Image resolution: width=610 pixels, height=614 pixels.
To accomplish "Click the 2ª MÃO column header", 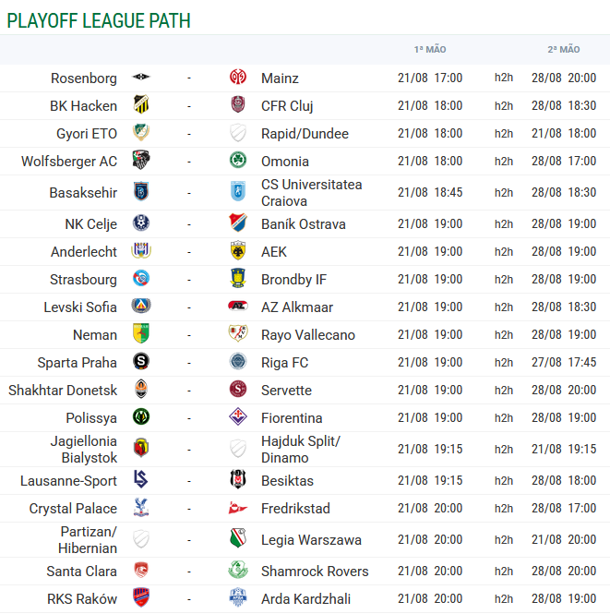I will (x=564, y=49).
